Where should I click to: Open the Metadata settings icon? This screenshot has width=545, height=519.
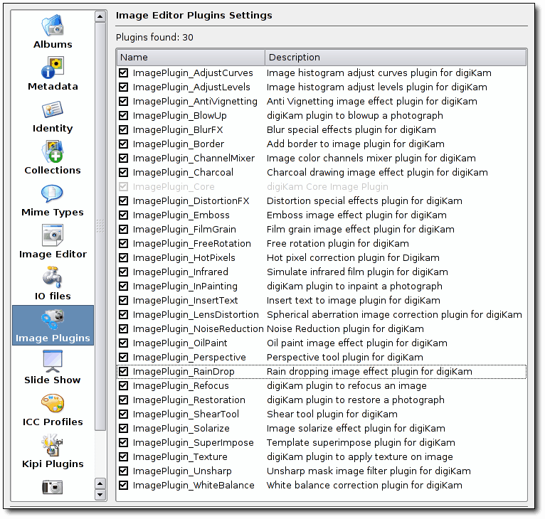tap(53, 67)
